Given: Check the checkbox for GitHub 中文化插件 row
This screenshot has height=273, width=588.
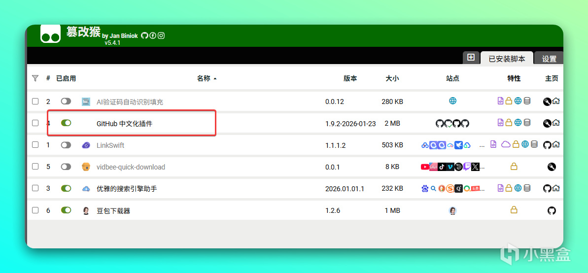Looking at the screenshot, I should click(x=35, y=123).
